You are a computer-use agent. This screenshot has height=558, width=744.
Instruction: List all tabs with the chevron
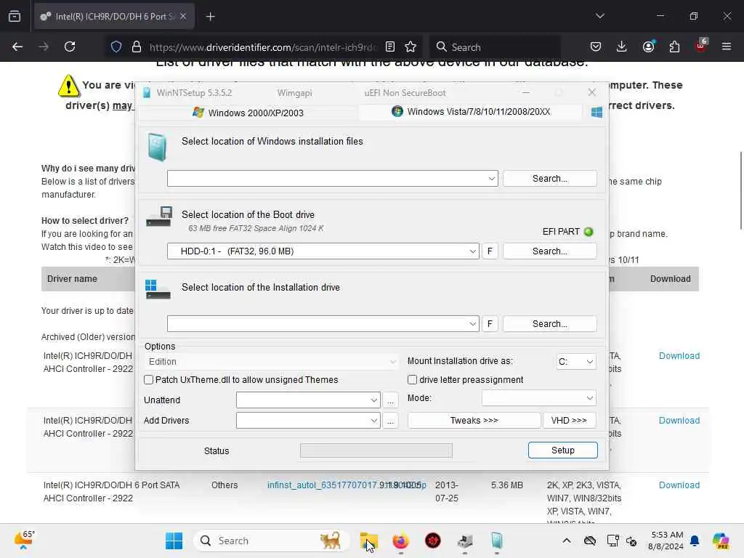click(599, 16)
